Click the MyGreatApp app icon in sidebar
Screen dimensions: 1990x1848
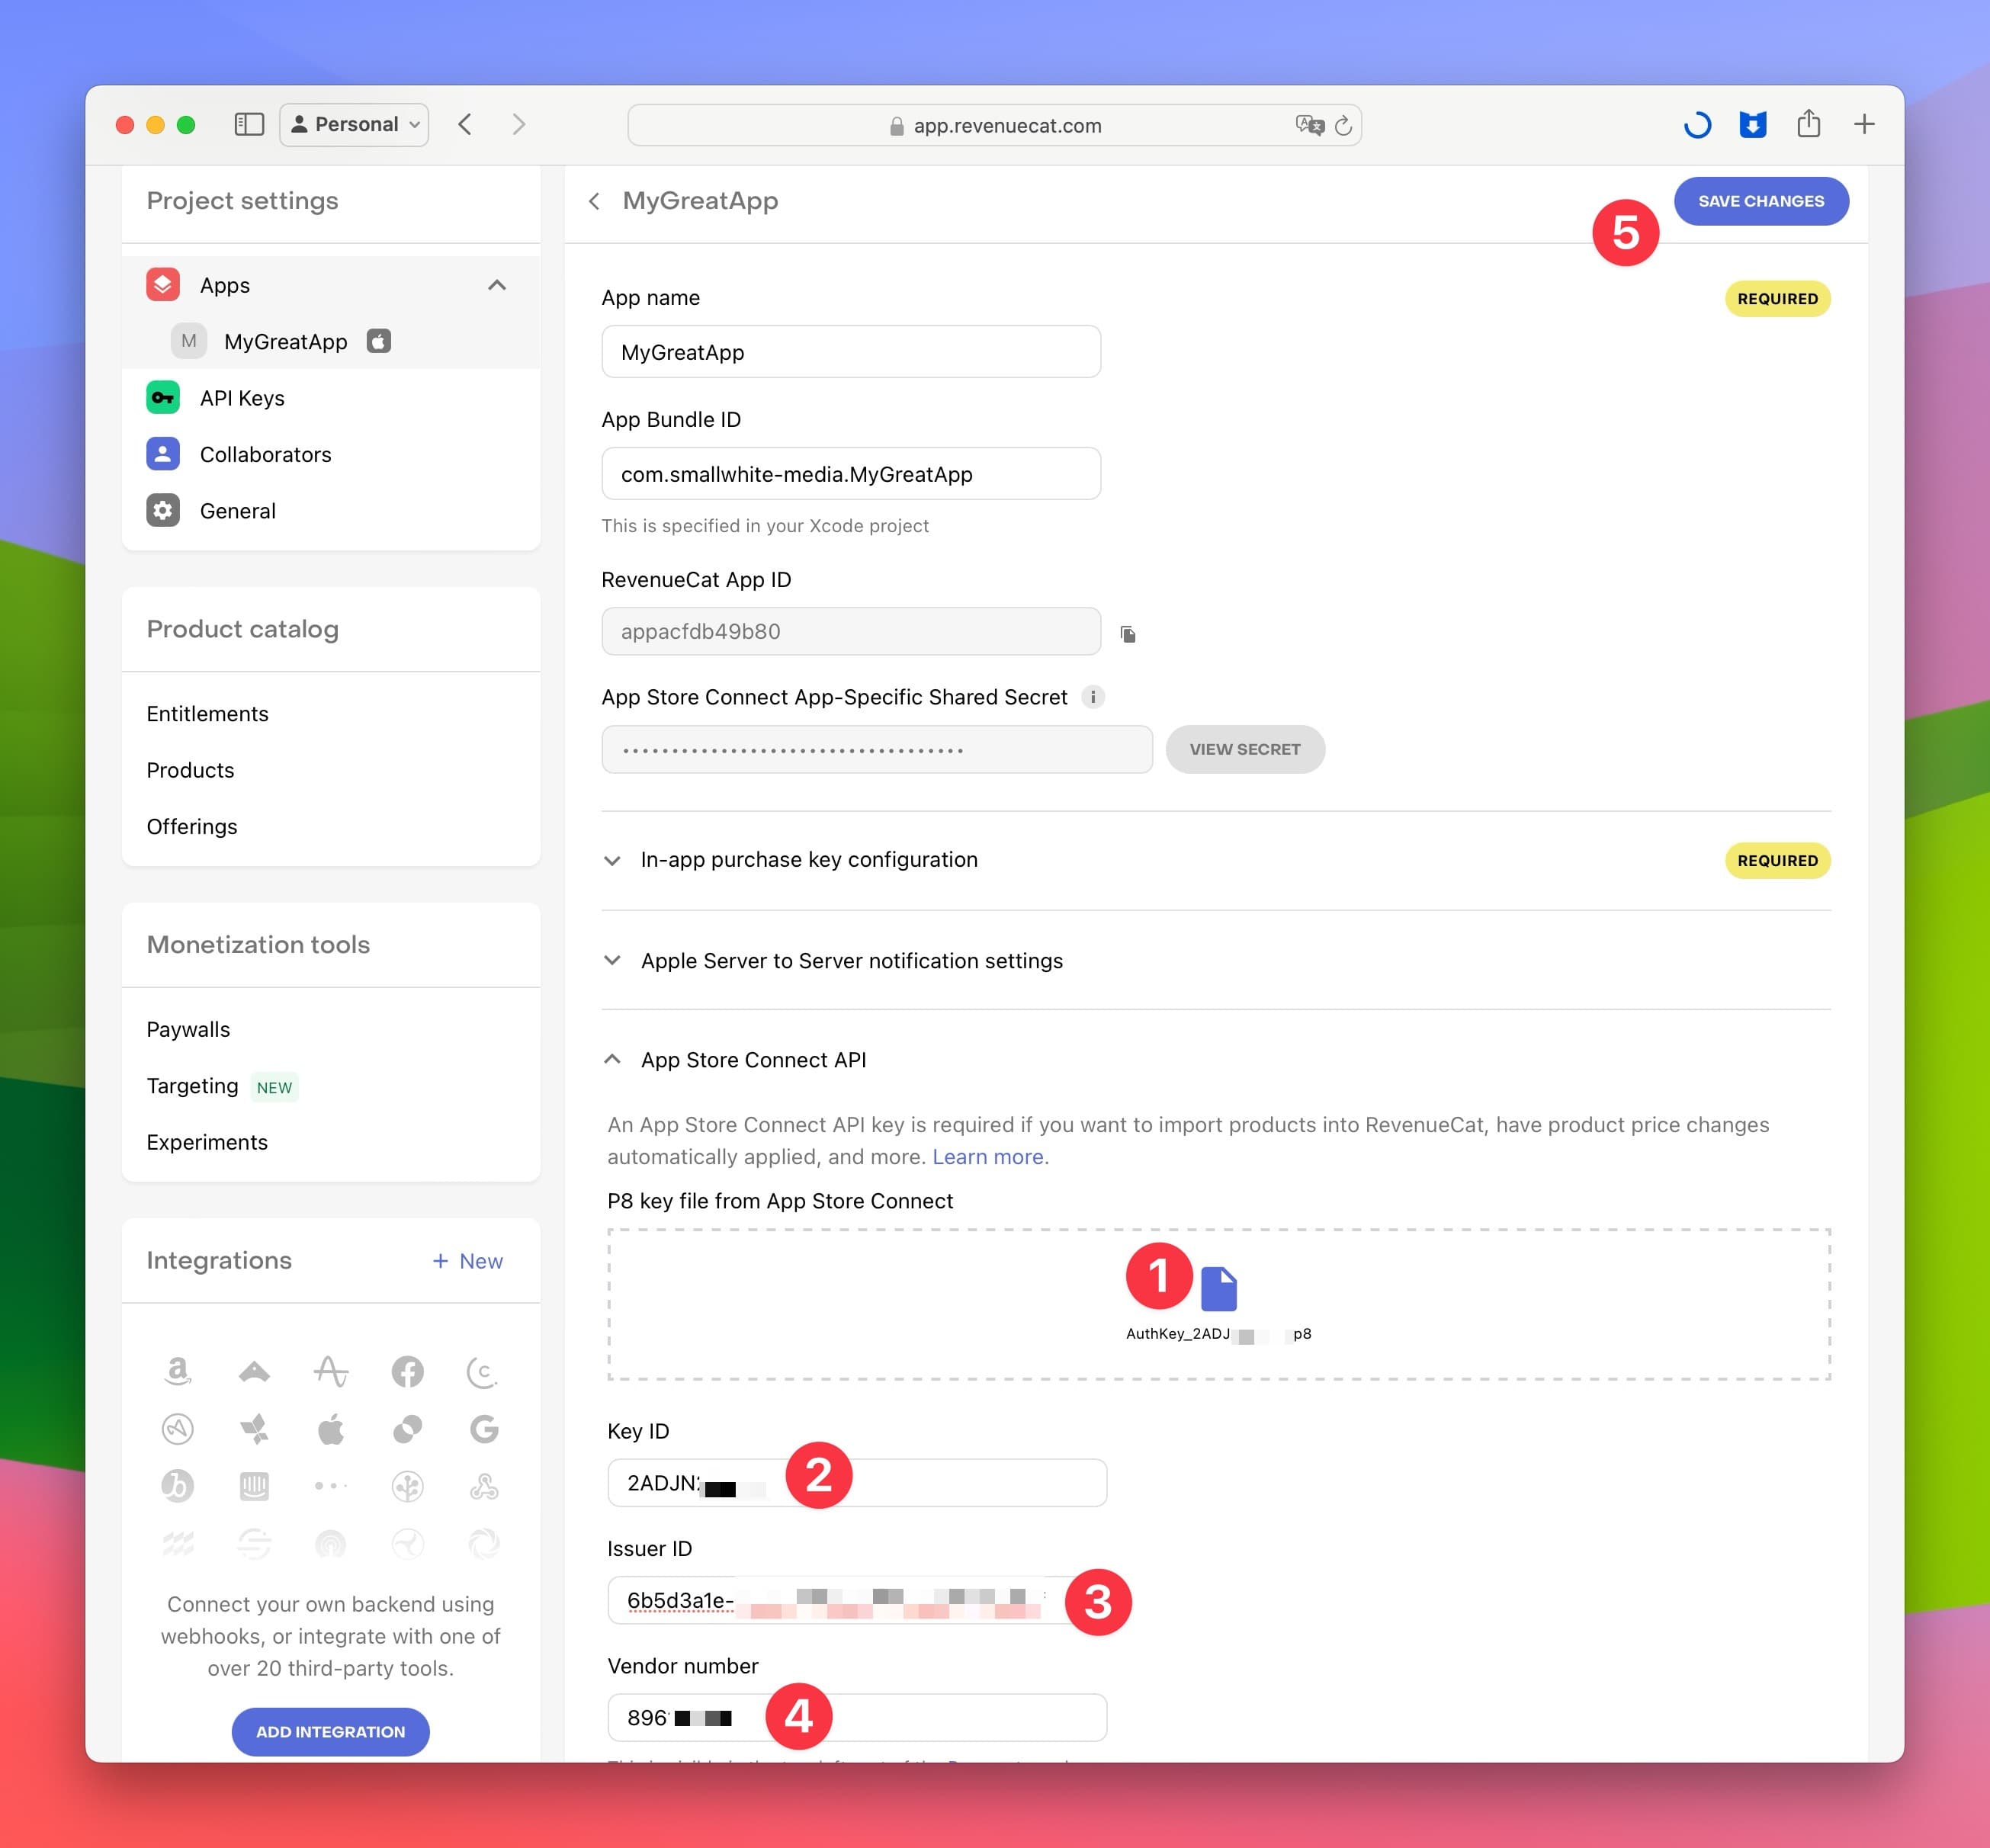click(x=189, y=342)
